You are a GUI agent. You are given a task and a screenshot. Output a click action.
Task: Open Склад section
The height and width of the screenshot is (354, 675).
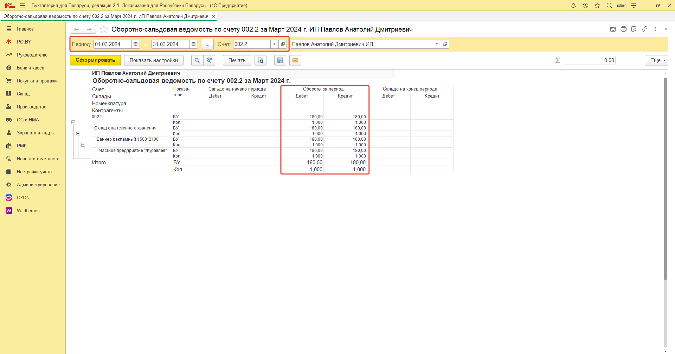point(23,94)
